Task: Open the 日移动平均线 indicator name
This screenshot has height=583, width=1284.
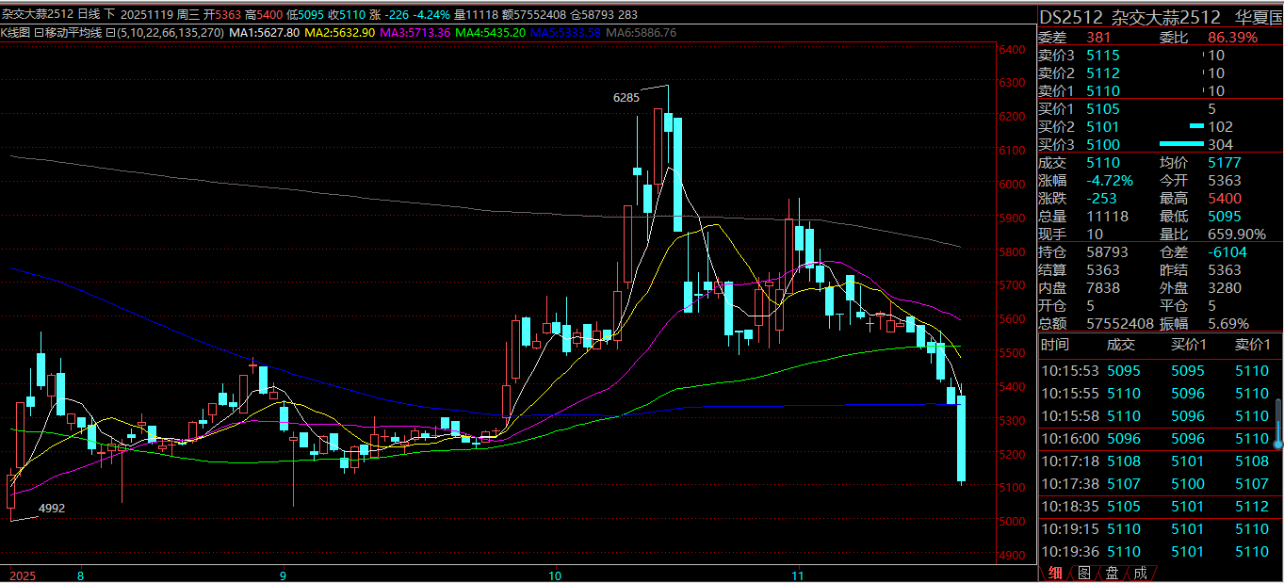Action: tap(73, 32)
